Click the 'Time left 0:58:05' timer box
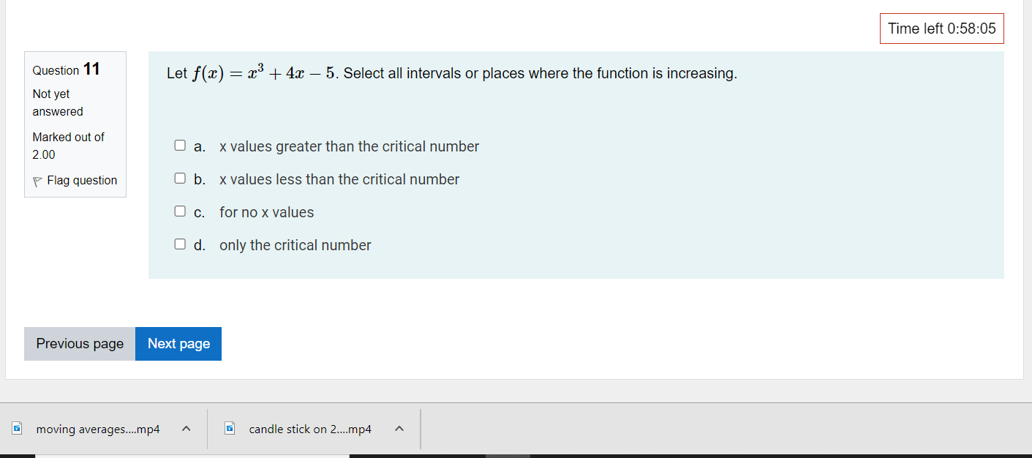1032x458 pixels. 941,28
